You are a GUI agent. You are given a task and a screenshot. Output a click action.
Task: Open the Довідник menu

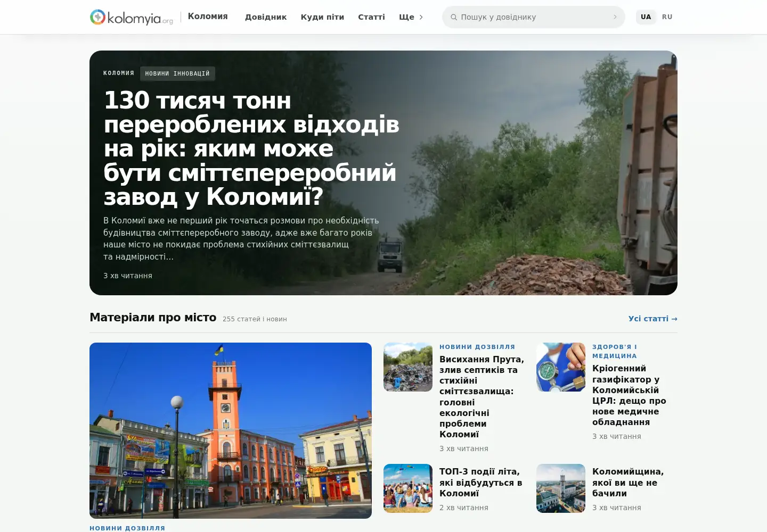(x=266, y=17)
